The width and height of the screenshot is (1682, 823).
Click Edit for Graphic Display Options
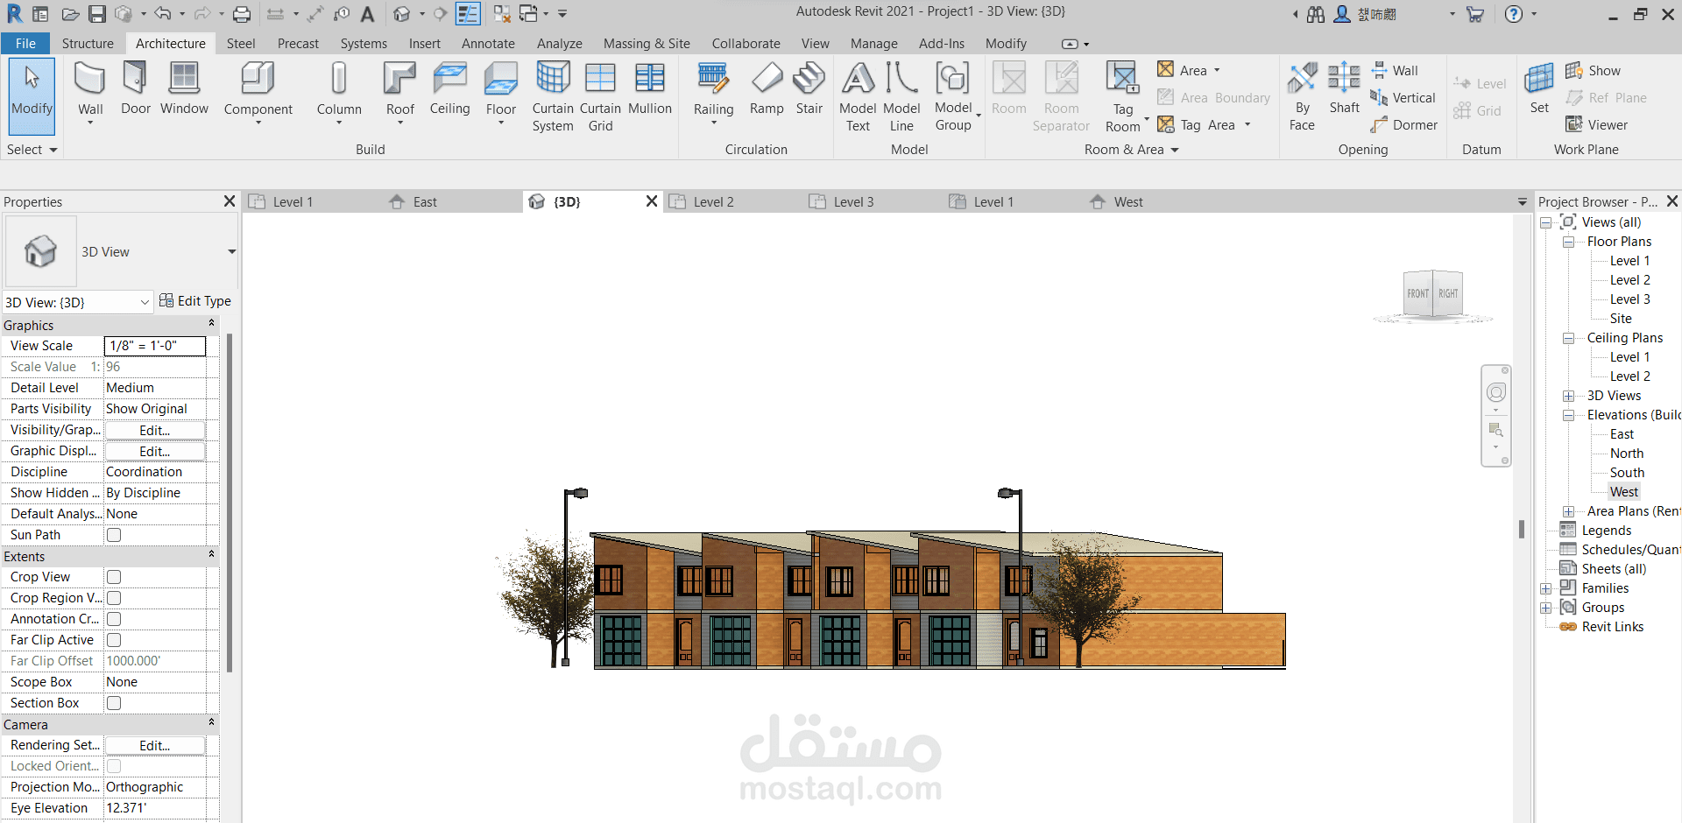tap(155, 452)
